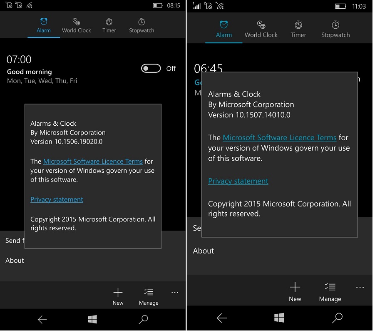Viewport: 375px width, 333px height.
Task: Tap the Wi-Fi status icon on 11:03 phone
Action: 220,6
